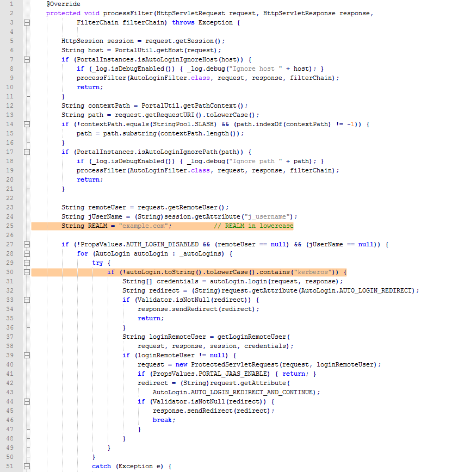Collapse the processFilter method fold at line 3
This screenshot has height=472, width=452.
click(x=27, y=23)
